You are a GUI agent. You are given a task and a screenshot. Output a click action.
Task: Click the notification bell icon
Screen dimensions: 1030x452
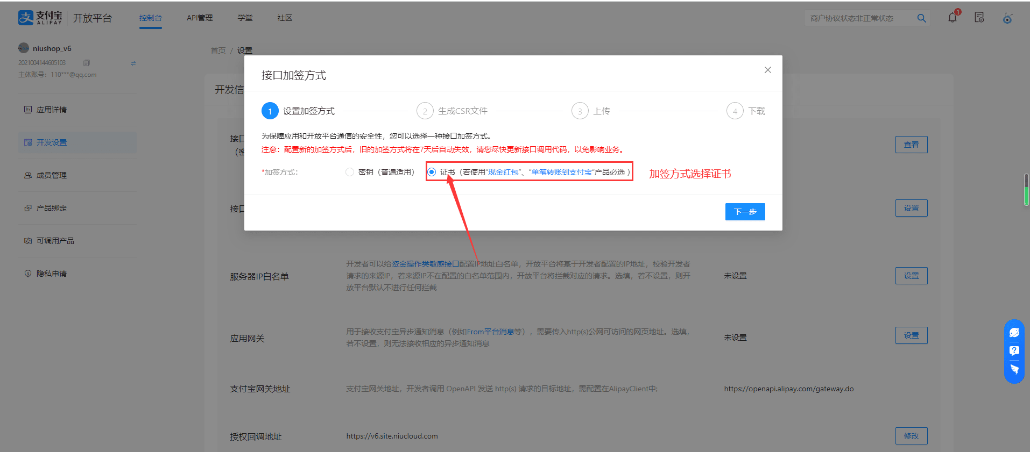[x=953, y=18]
